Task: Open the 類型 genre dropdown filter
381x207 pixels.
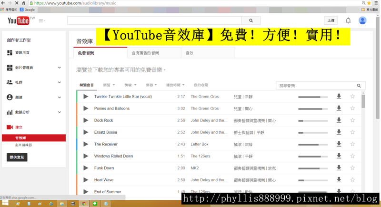Action: pos(109,85)
